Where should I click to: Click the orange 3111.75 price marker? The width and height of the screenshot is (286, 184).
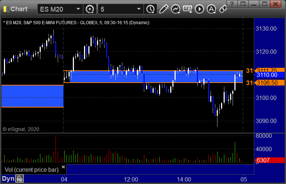click(269, 70)
